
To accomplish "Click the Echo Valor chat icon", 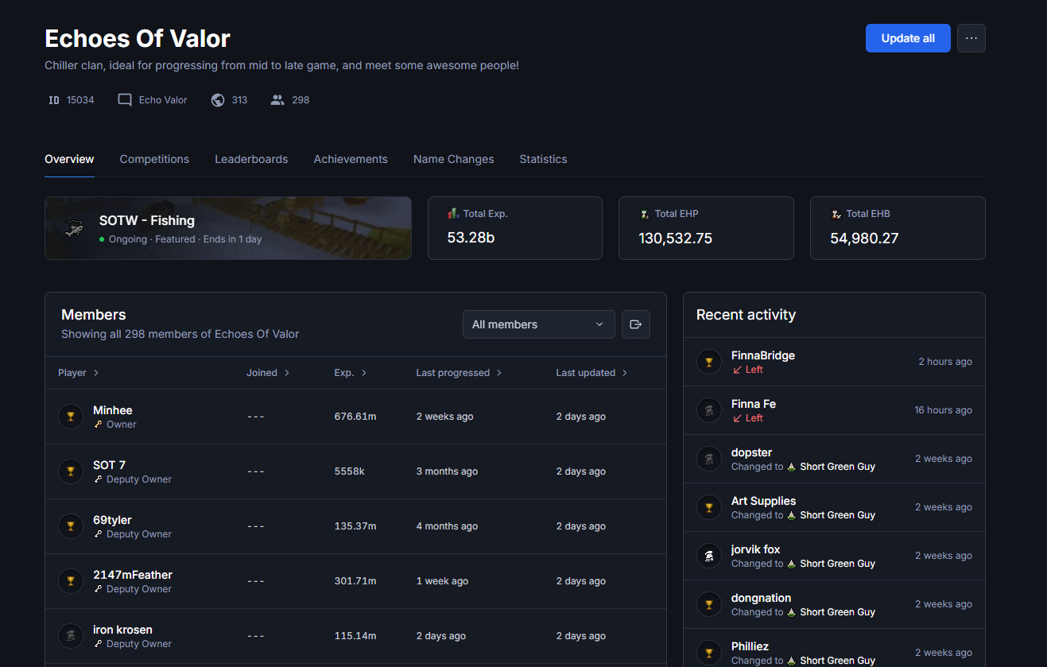I will (125, 100).
